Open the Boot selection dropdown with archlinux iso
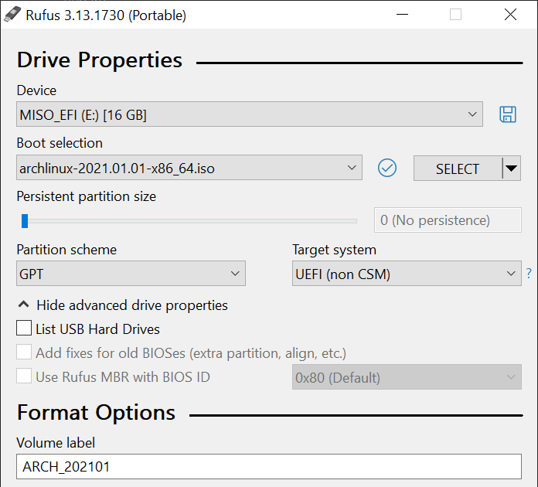538x487 pixels. click(x=189, y=168)
